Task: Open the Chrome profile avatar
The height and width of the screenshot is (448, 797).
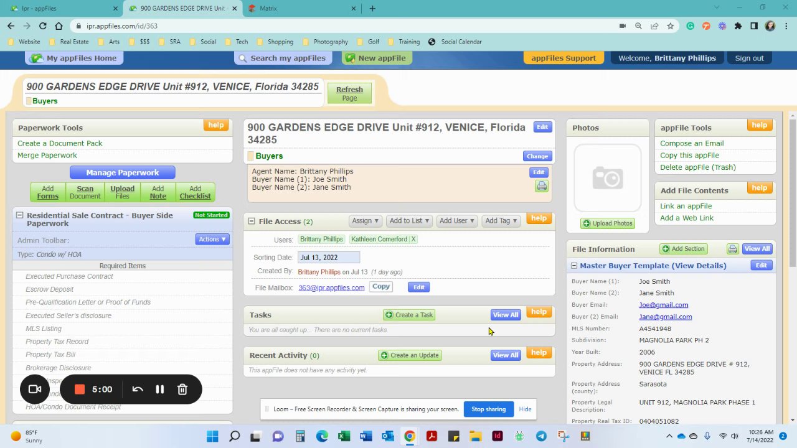Action: (770, 26)
